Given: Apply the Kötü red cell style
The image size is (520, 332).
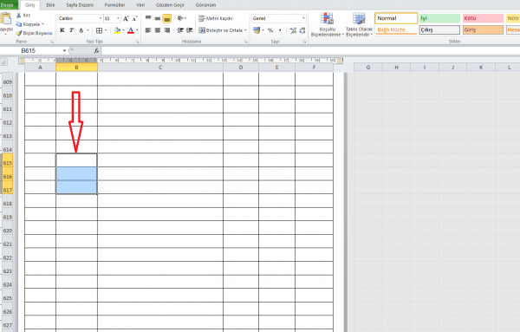Looking at the screenshot, I should pos(483,18).
